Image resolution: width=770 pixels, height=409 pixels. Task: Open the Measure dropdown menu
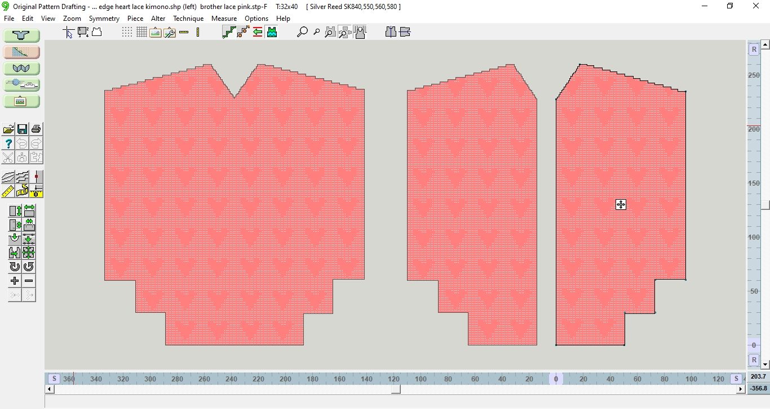(x=224, y=19)
